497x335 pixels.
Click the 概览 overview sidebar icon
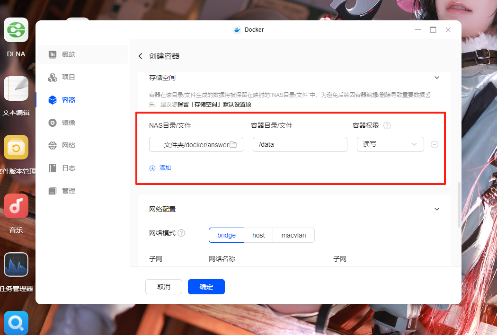click(52, 54)
